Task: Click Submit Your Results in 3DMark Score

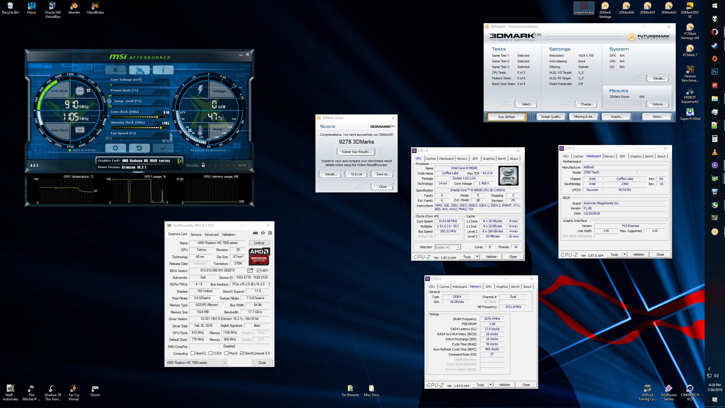Action: 356,152
